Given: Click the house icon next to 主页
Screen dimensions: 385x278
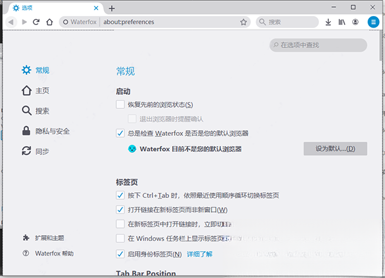Looking at the screenshot, I should click(26, 90).
